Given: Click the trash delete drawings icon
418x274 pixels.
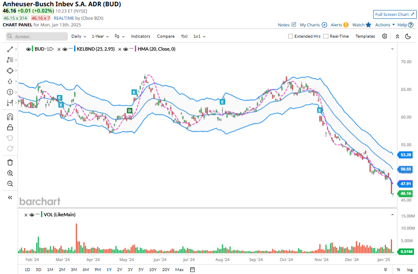Looking at the screenshot, I should pyautogui.click(x=10, y=162).
